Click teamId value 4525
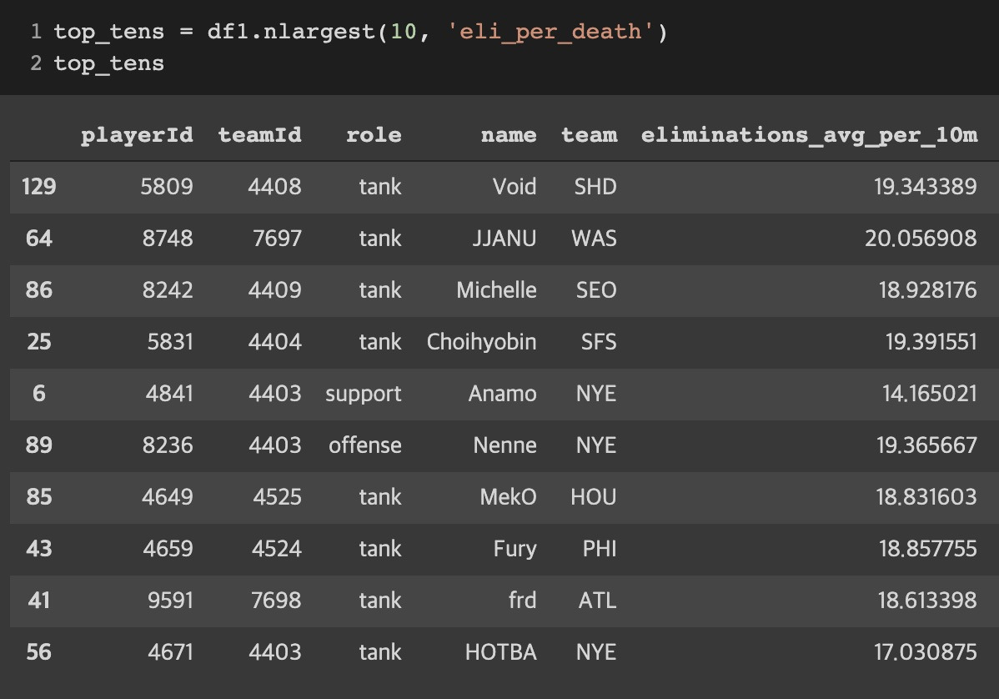999x699 pixels. click(277, 496)
